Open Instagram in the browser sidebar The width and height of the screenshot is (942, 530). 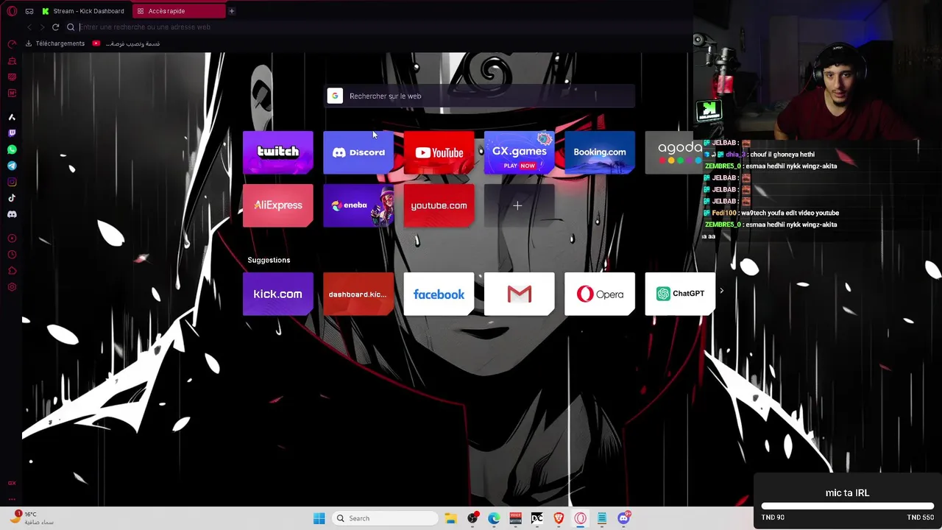tap(12, 182)
